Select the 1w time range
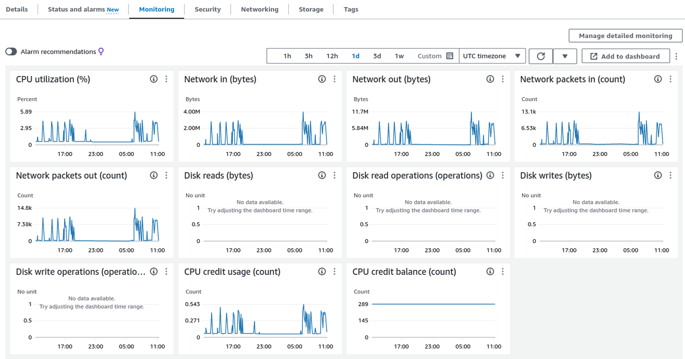This screenshot has width=685, height=359. tap(399, 56)
